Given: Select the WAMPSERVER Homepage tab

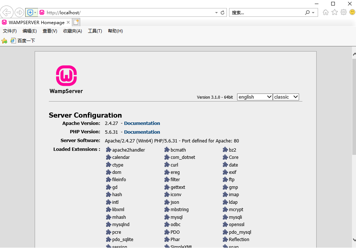Looking at the screenshot, I should (x=36, y=22).
